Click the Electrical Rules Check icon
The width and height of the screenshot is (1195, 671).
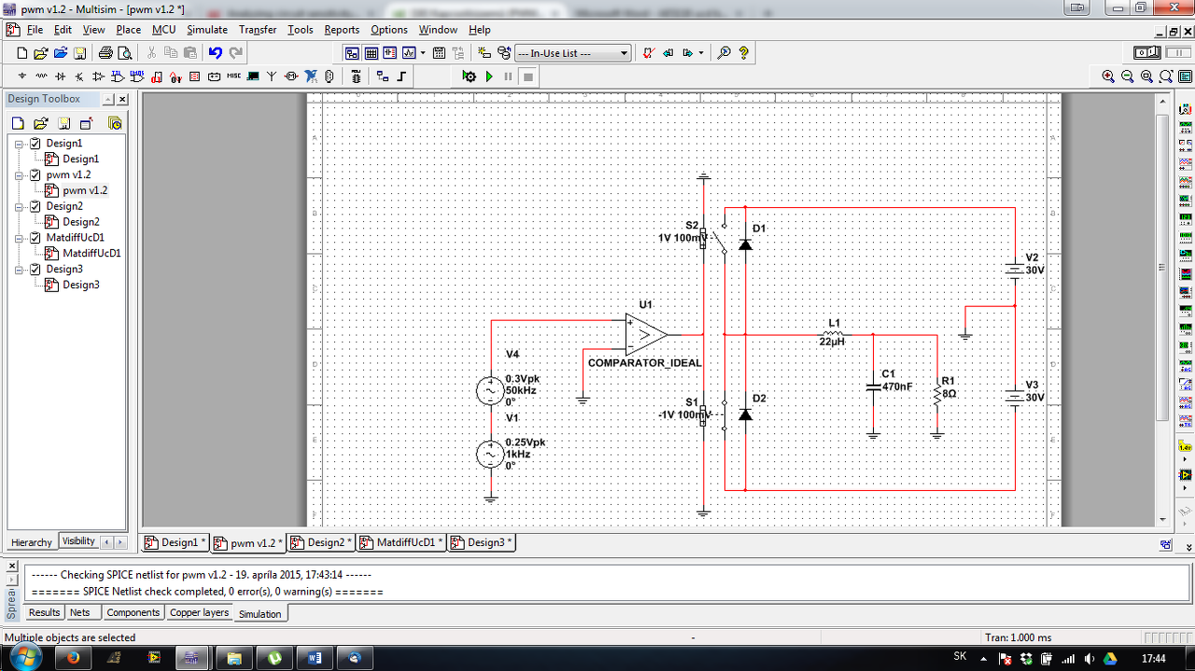[649, 53]
